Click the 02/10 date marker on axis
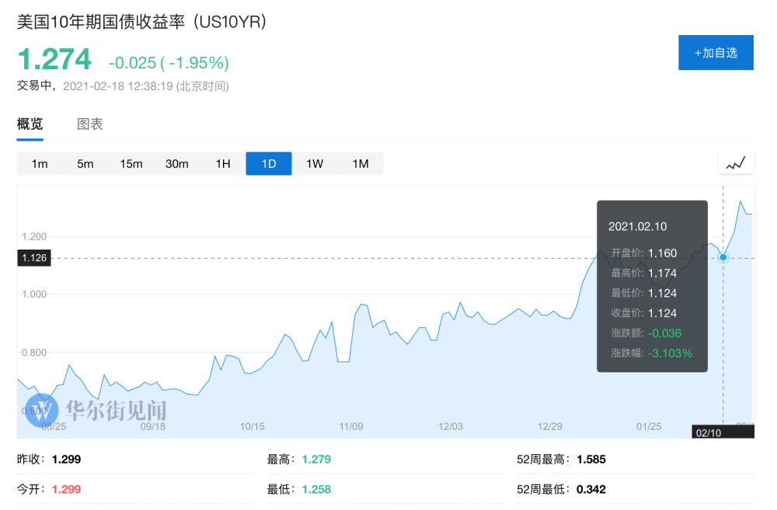This screenshot has height=510, width=777. (708, 432)
